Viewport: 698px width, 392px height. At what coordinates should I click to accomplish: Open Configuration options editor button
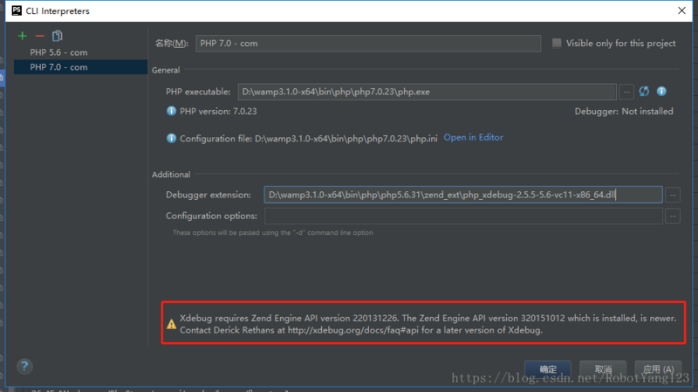pos(673,216)
